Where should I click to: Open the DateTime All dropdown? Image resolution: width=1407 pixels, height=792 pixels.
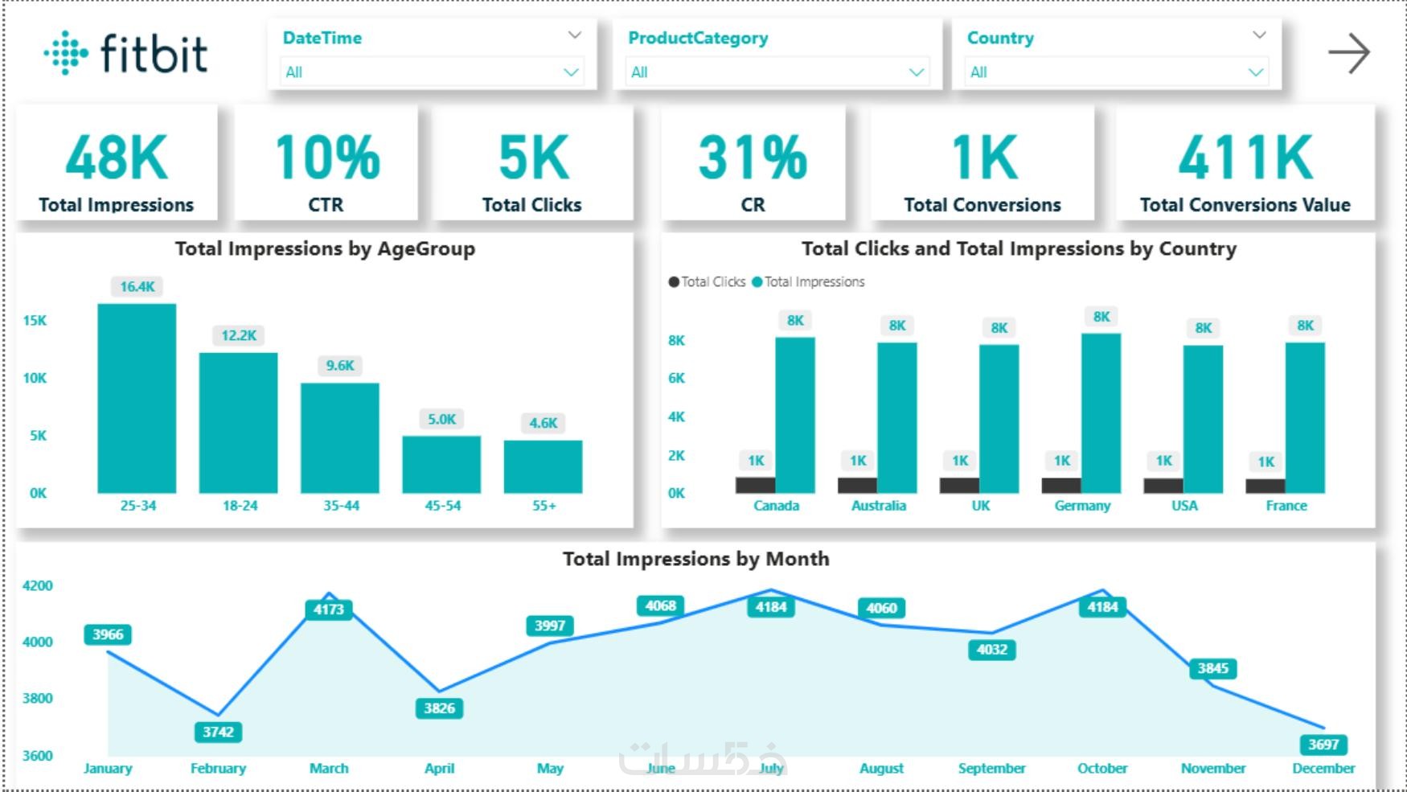coord(432,72)
